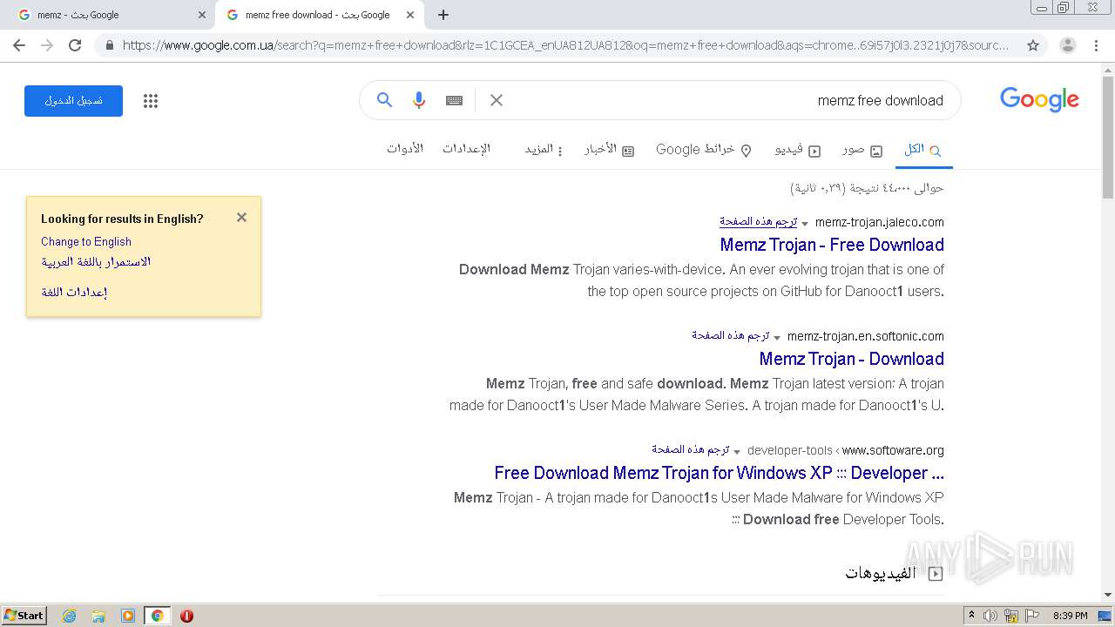Click 'Change to English' link
This screenshot has height=627, width=1115.
86,241
